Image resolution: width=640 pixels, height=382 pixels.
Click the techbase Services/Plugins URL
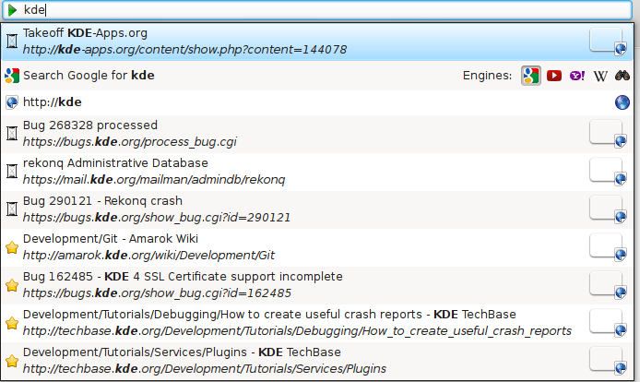pos(205,369)
